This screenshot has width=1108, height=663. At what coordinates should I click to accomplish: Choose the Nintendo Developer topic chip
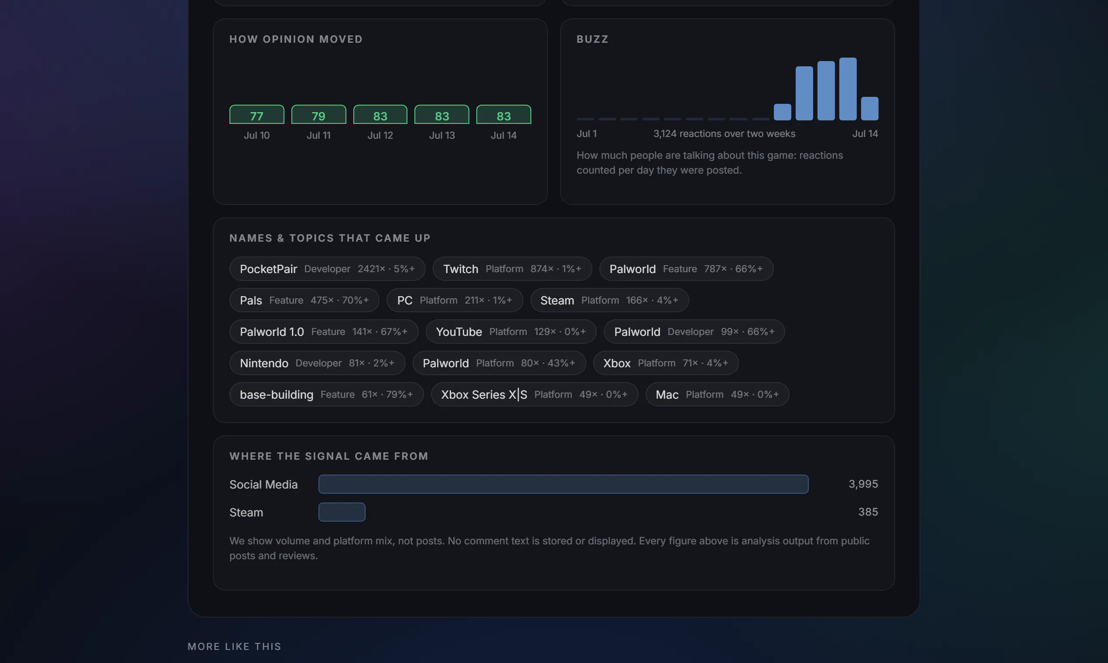tap(317, 363)
